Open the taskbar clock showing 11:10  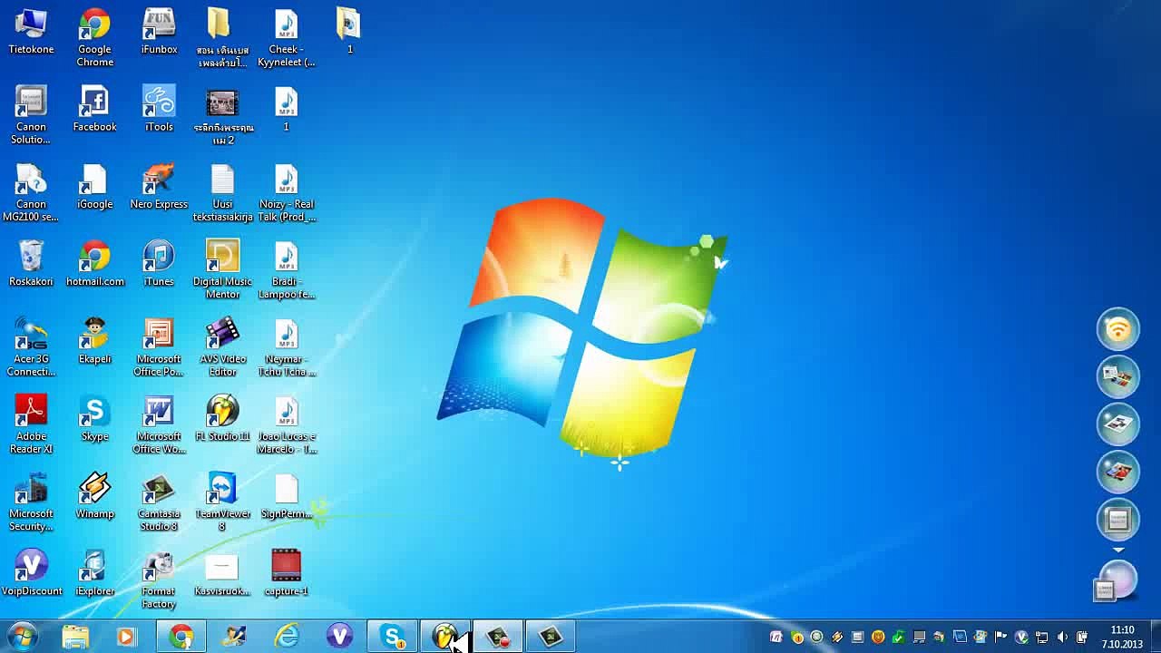(x=1122, y=637)
